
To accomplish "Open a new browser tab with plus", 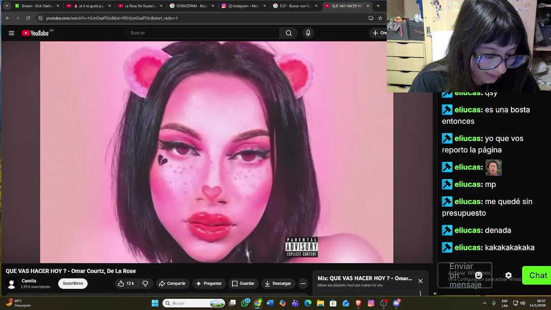I will (x=378, y=6).
